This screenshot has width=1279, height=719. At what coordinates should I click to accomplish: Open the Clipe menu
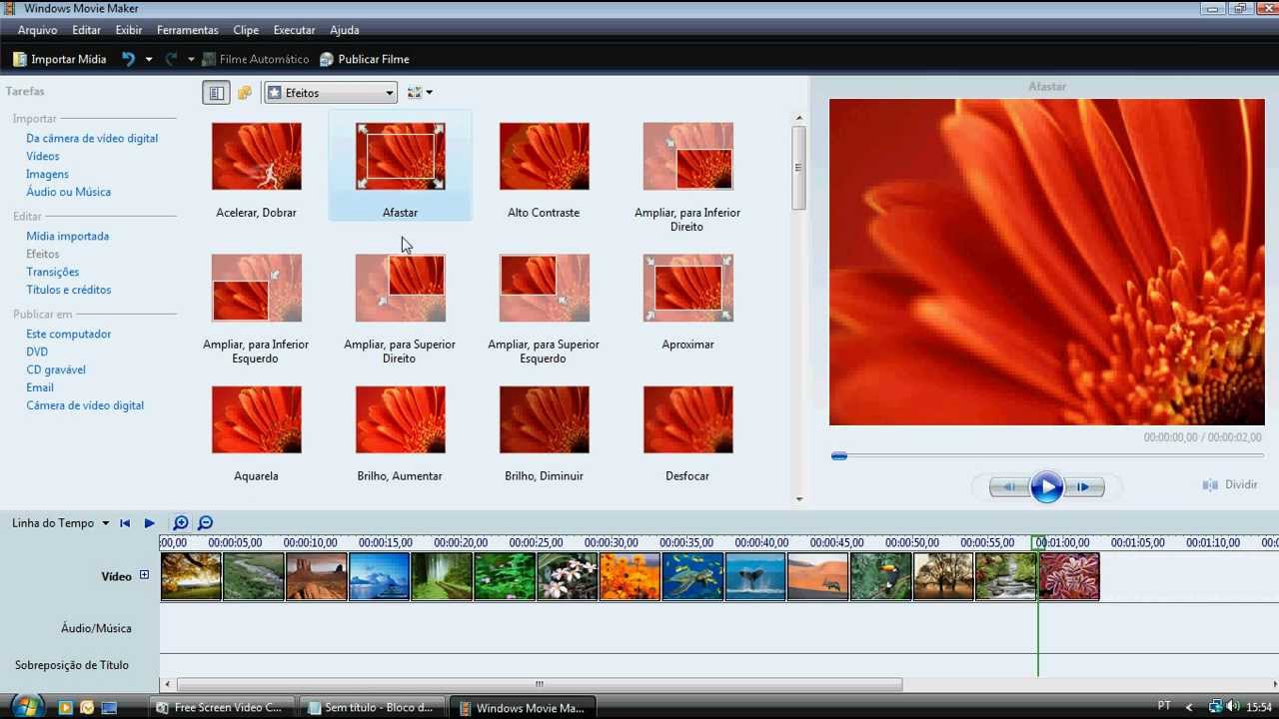click(x=246, y=30)
